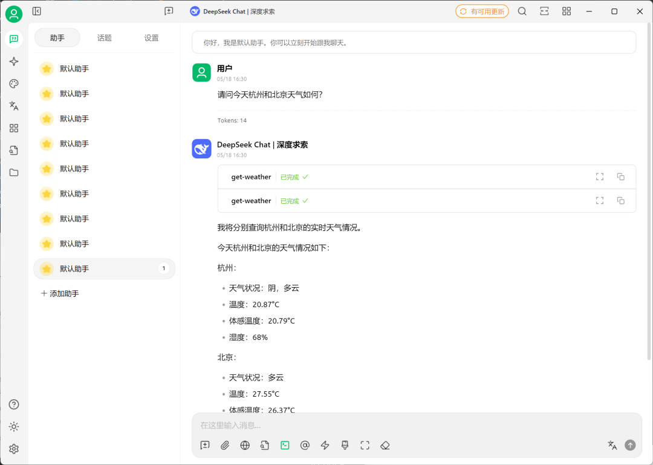
Task: Select the 默认助手 entry with badge 1
Action: (104, 268)
